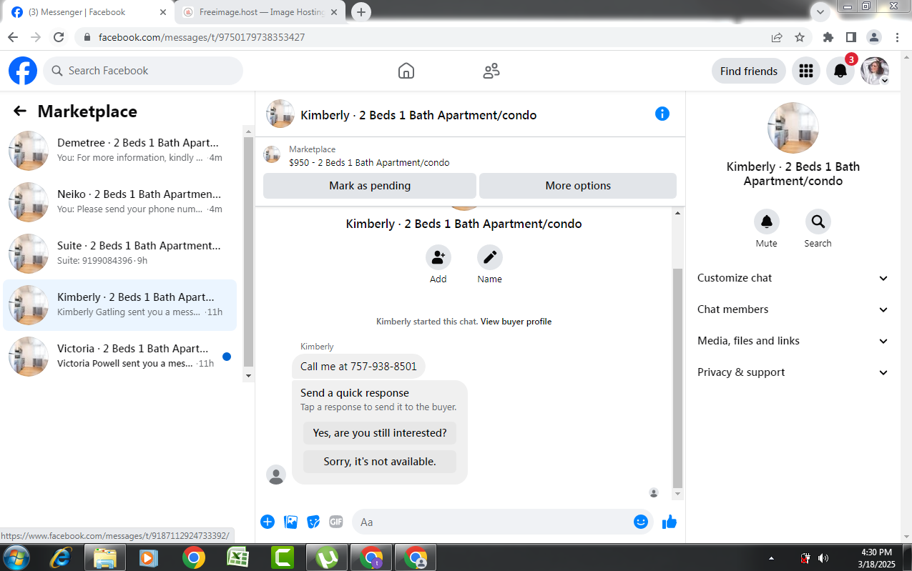Viewport: 912px width, 571px height.
Task: Open more actions plus icon in composer
Action: click(268, 522)
